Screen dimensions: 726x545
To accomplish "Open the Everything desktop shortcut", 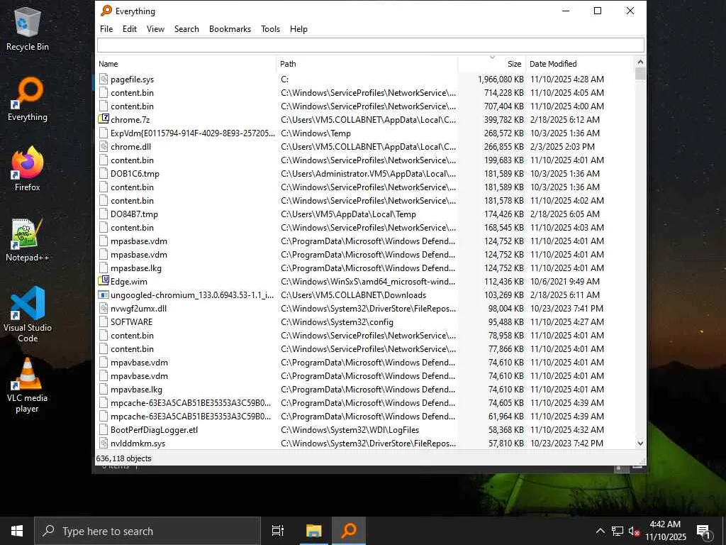I will pyautogui.click(x=28, y=99).
